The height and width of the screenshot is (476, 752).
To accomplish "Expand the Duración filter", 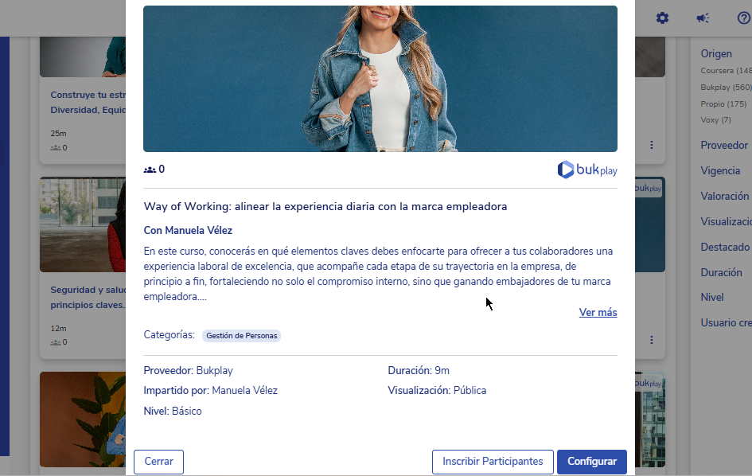I will (x=721, y=272).
